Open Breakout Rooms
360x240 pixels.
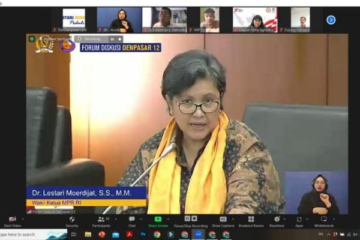tap(251, 220)
